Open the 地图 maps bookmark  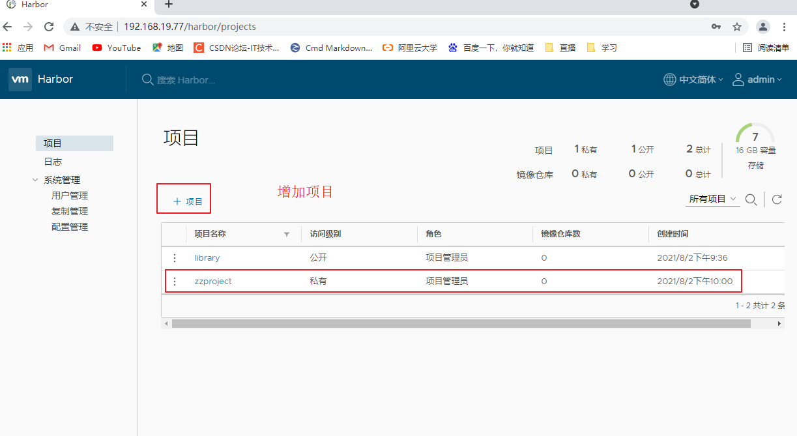coord(167,48)
